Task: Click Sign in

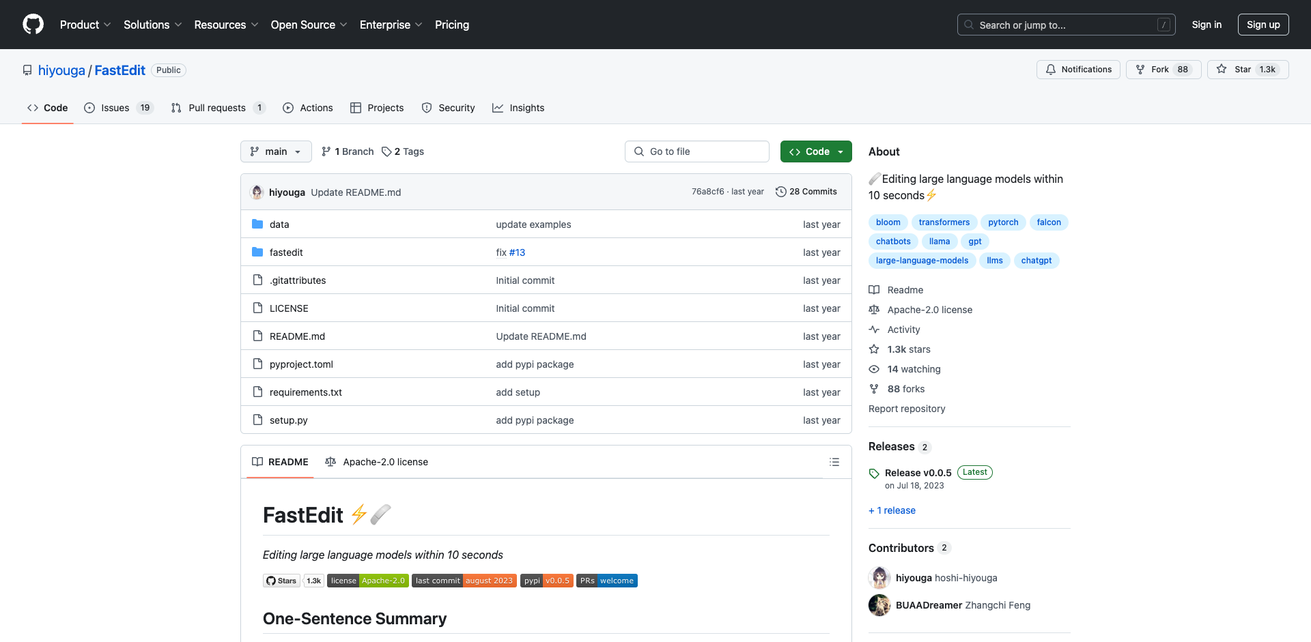Action: 1207,25
